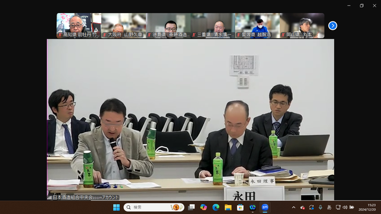Click muted mic icon on 三重県 thumbnail
The image size is (381, 214).
click(194, 35)
